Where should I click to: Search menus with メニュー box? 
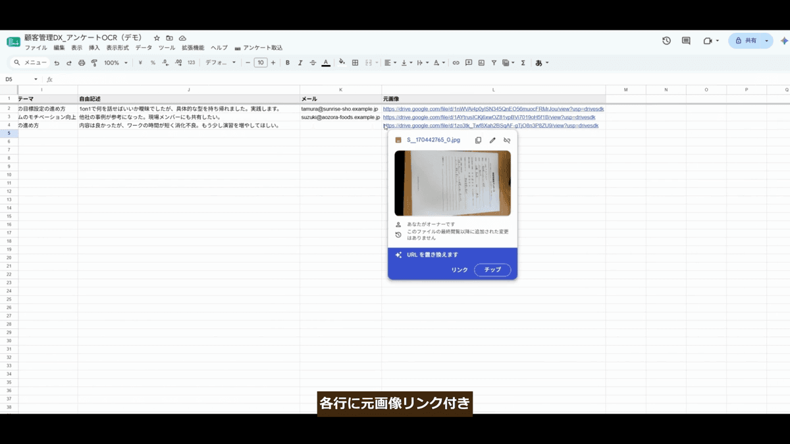click(x=30, y=63)
